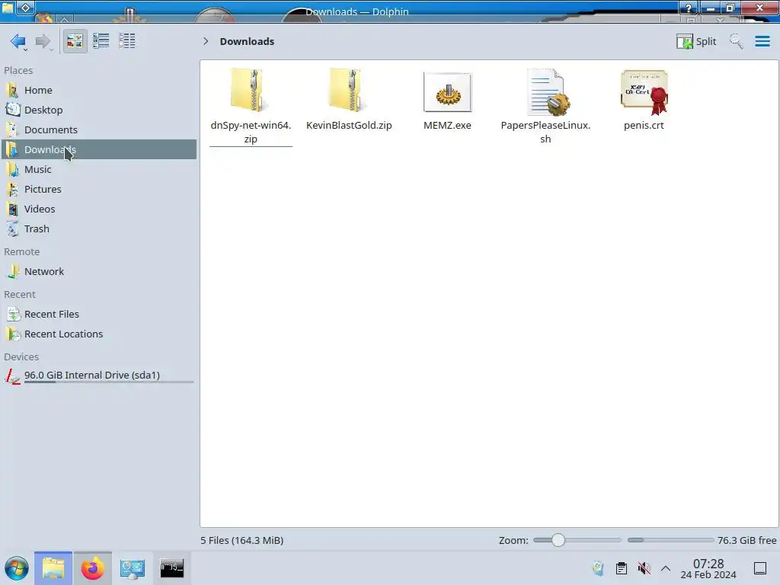Click the dnSpy-net-win64.zip file name

click(251, 132)
